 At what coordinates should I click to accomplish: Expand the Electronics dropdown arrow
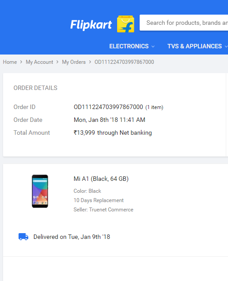153,47
